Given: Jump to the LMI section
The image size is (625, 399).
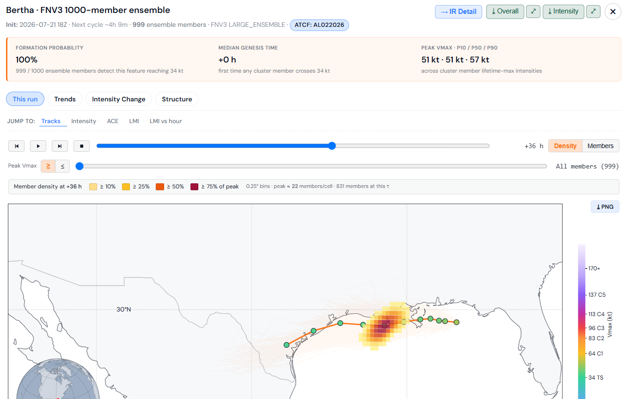Looking at the screenshot, I should pos(134,121).
